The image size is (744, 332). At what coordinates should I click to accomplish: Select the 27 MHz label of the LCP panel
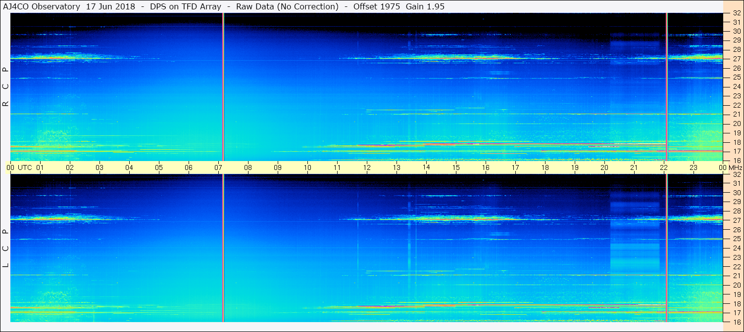[737, 220]
